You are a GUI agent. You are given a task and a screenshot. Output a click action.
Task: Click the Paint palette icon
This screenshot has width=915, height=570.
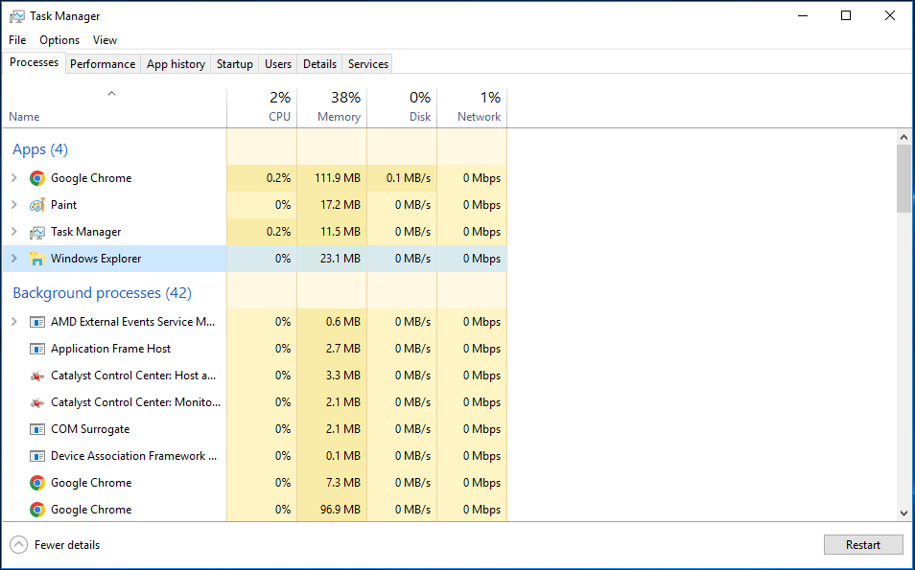[x=36, y=205]
